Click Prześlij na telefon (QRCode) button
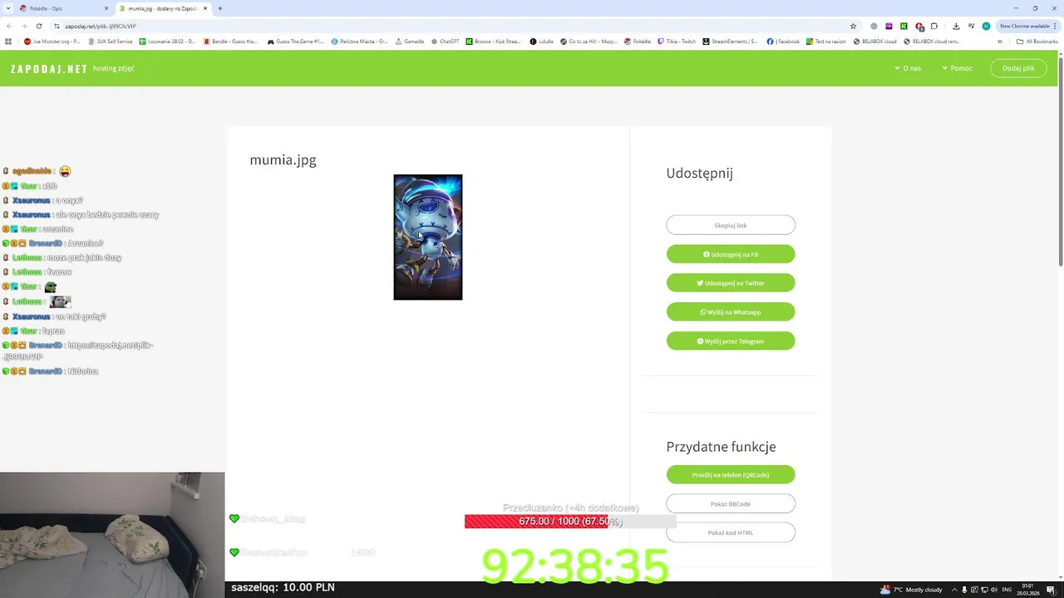1064x598 pixels. click(x=731, y=475)
